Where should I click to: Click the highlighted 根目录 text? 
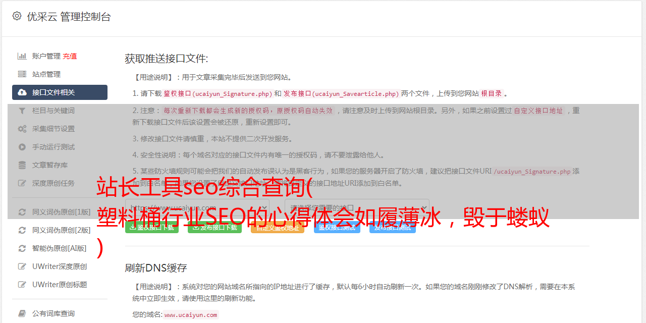click(x=491, y=93)
